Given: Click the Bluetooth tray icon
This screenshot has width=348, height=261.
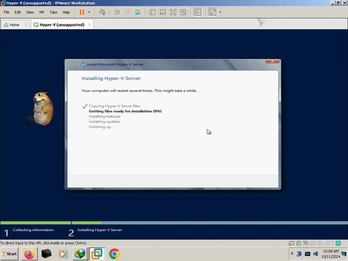Looking at the screenshot, I should (299, 254).
